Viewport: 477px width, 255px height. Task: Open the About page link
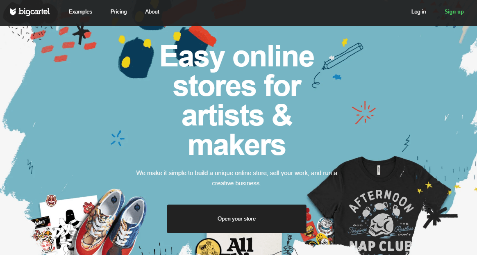click(152, 11)
